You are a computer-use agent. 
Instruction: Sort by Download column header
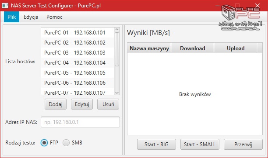pyautogui.click(x=192, y=48)
